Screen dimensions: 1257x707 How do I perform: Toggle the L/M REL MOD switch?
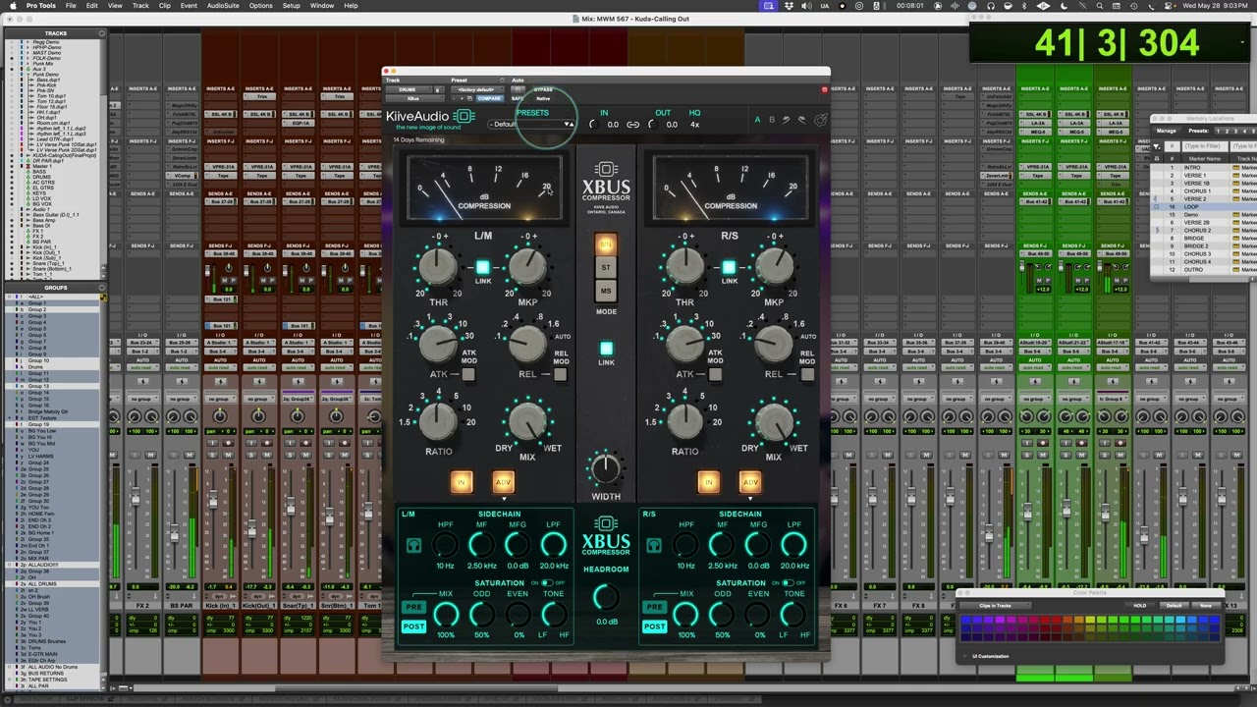(x=560, y=374)
